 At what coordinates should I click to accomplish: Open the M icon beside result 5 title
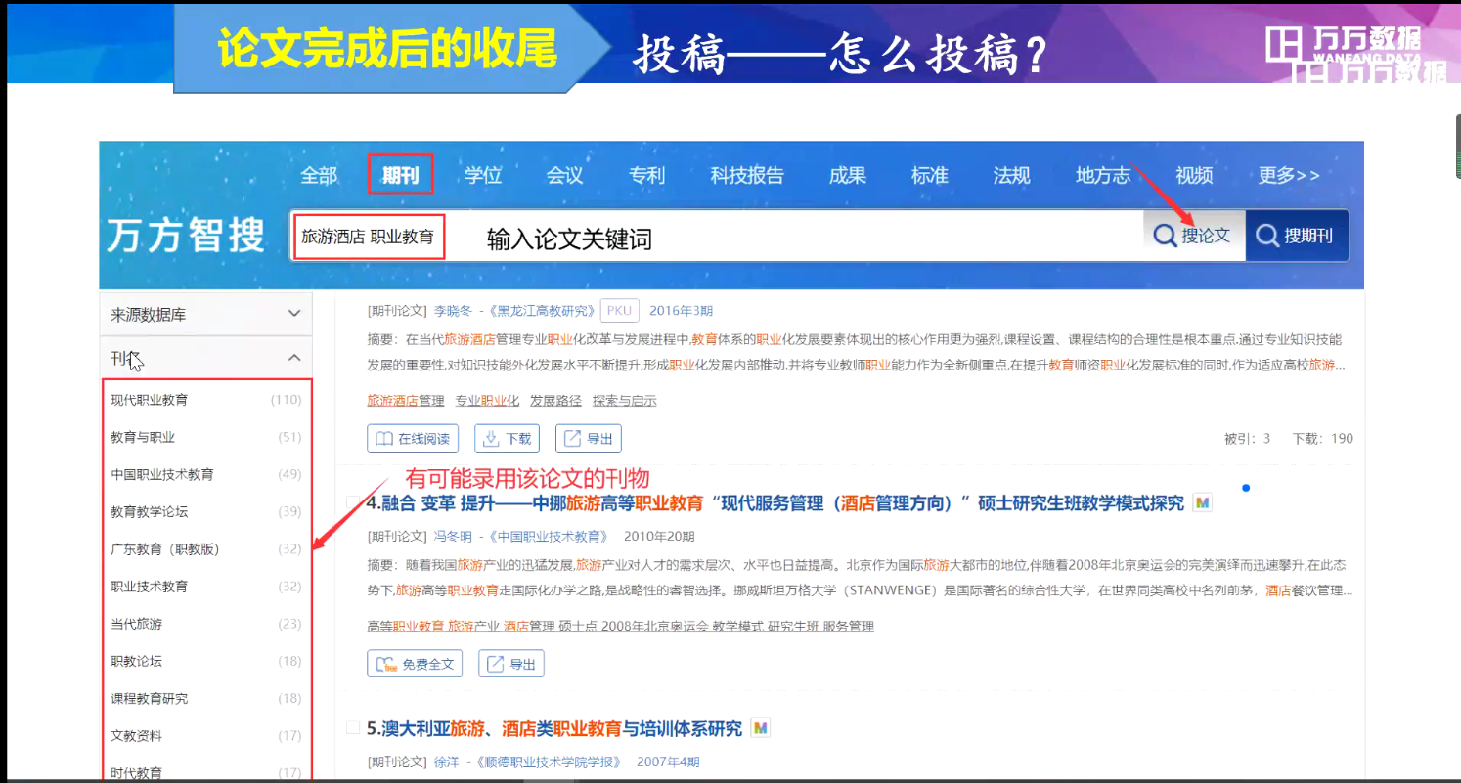click(760, 728)
